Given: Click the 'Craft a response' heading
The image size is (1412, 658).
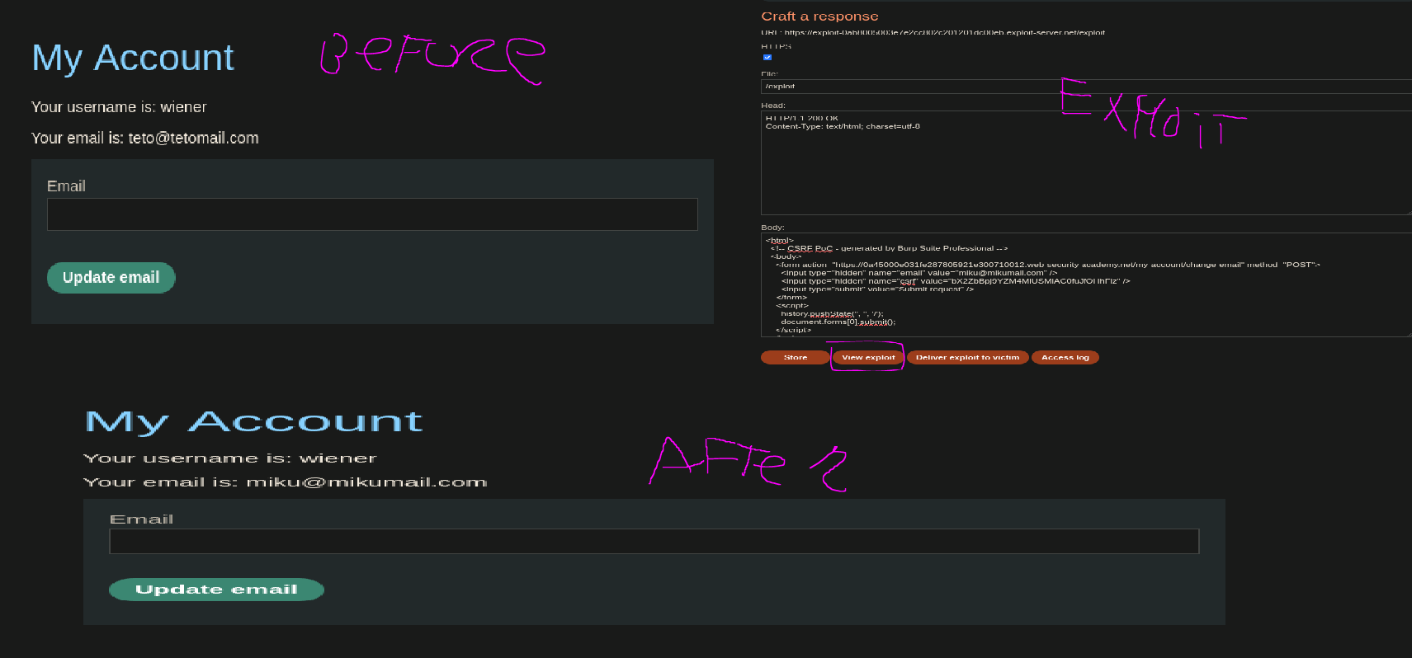Looking at the screenshot, I should click(819, 16).
